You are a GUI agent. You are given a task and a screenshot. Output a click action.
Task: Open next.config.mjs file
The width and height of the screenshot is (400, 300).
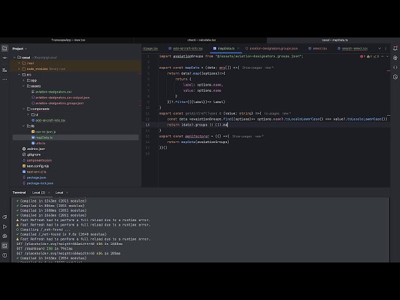pyautogui.click(x=37, y=166)
